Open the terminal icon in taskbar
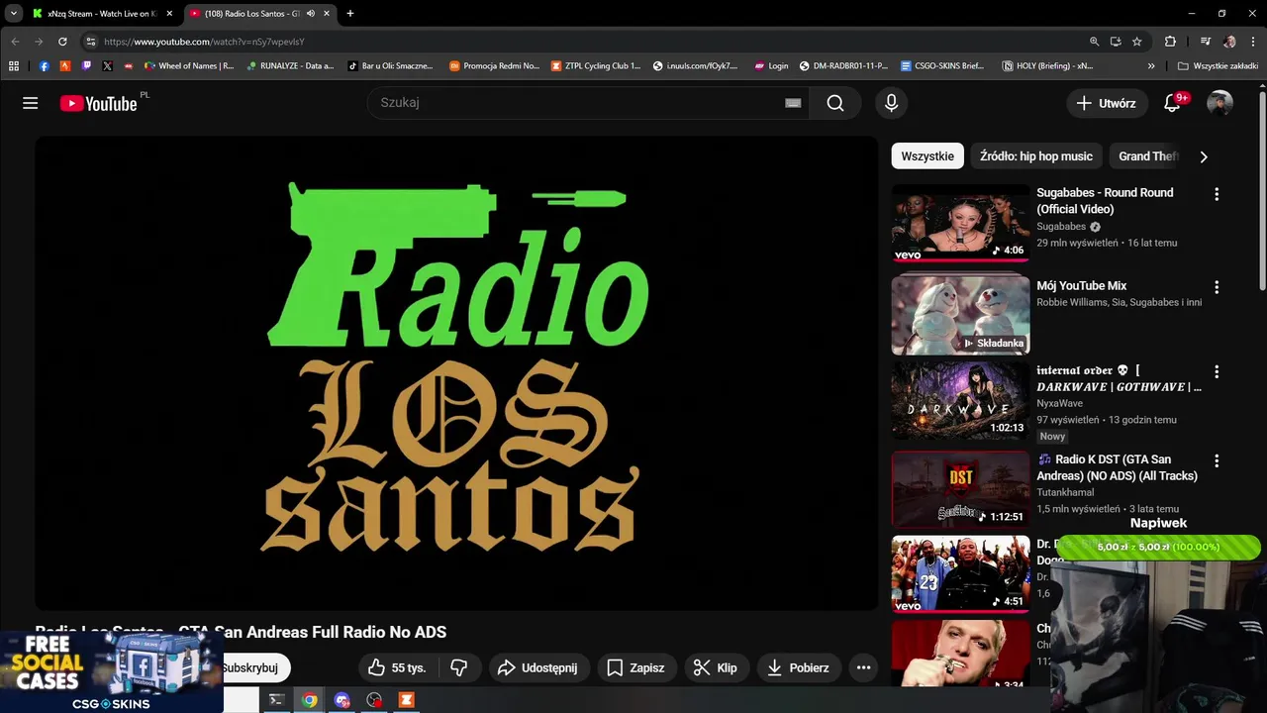The width and height of the screenshot is (1267, 713). [x=277, y=700]
